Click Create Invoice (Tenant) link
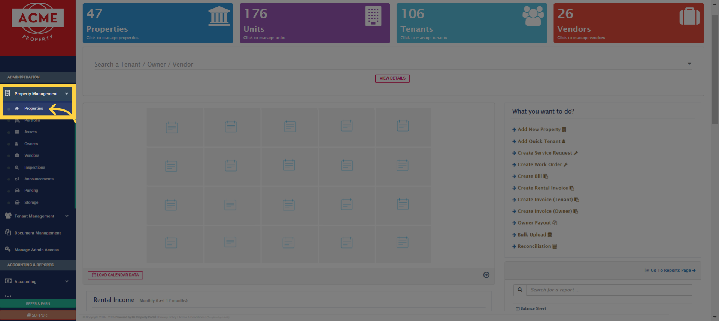 (x=545, y=200)
